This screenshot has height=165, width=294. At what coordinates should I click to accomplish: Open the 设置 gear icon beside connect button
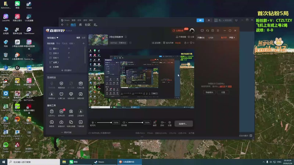[x=169, y=122]
